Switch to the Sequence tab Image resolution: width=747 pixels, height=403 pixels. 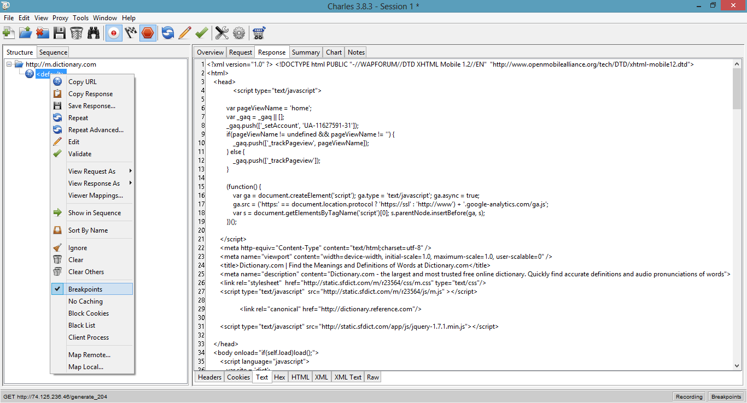coord(53,52)
